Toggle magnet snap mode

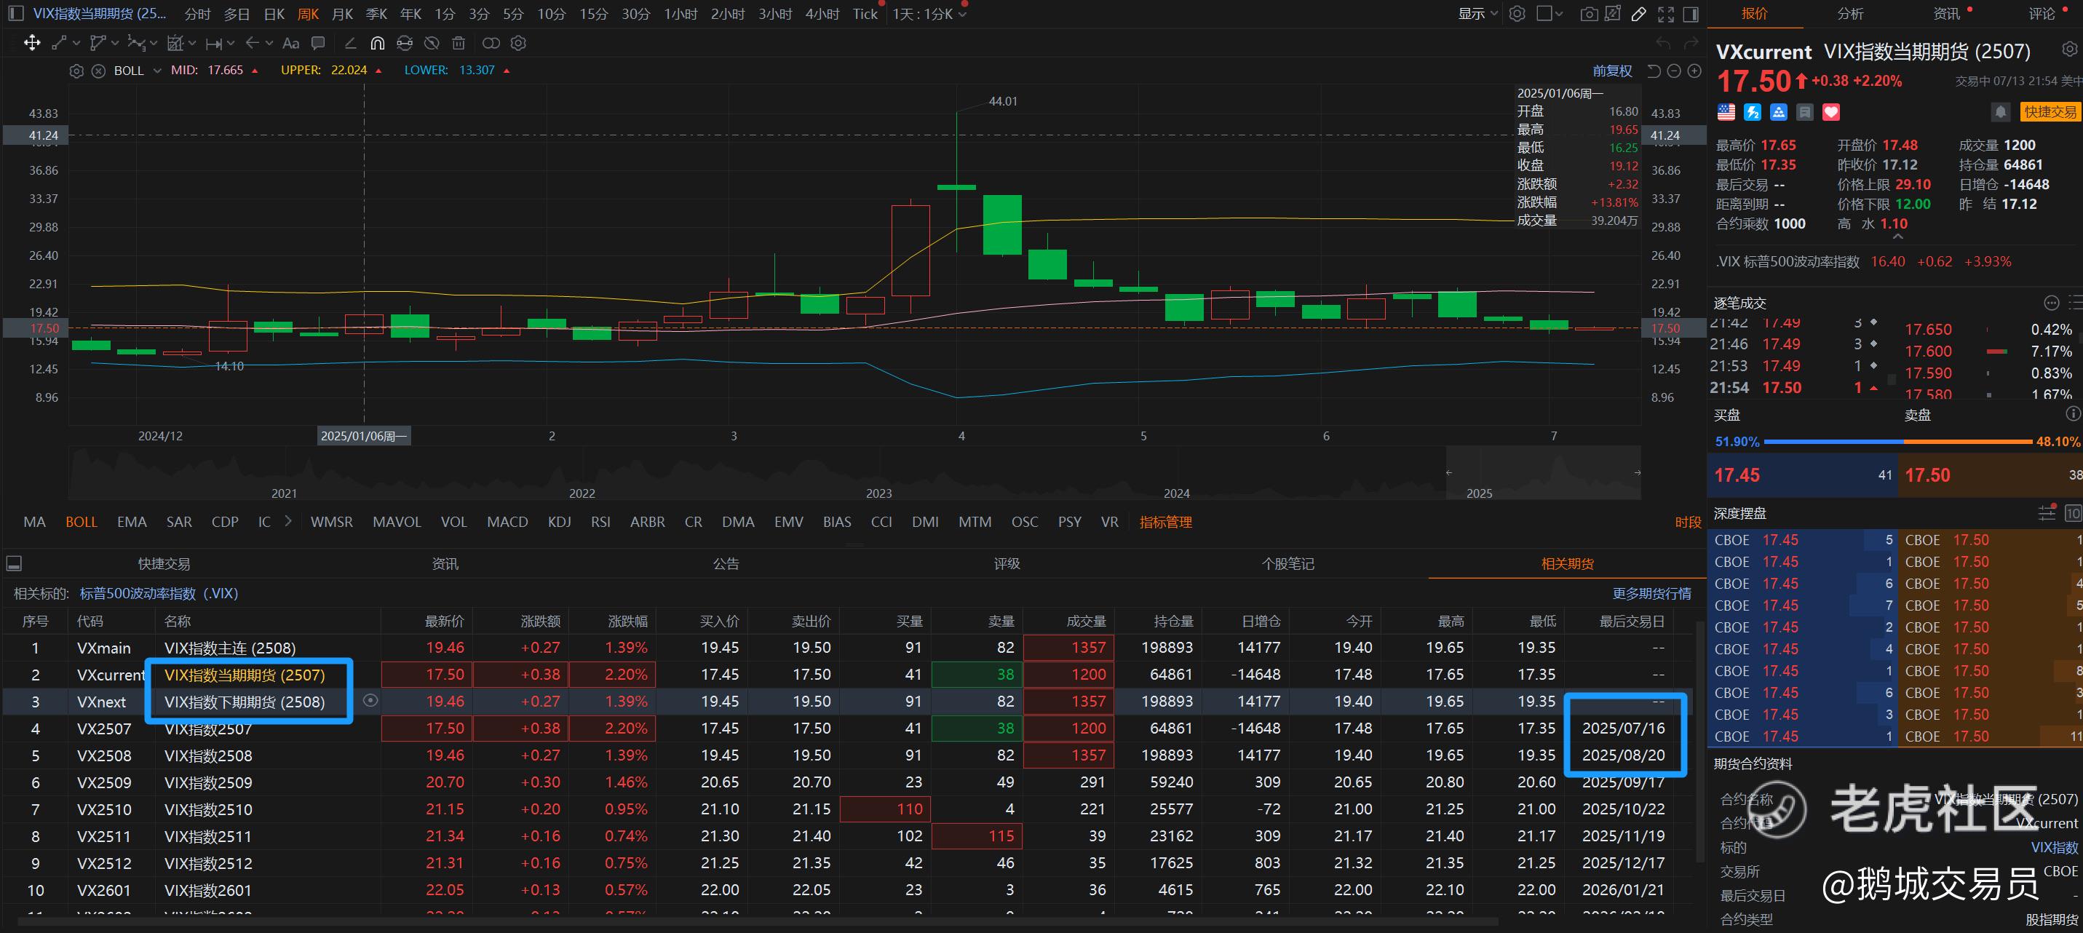[377, 43]
